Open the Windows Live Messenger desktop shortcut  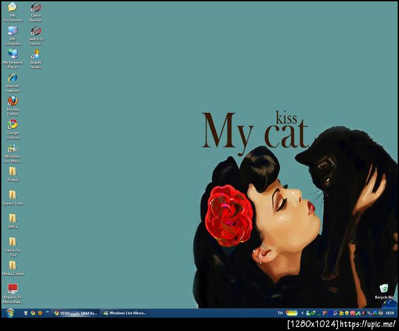[13, 153]
